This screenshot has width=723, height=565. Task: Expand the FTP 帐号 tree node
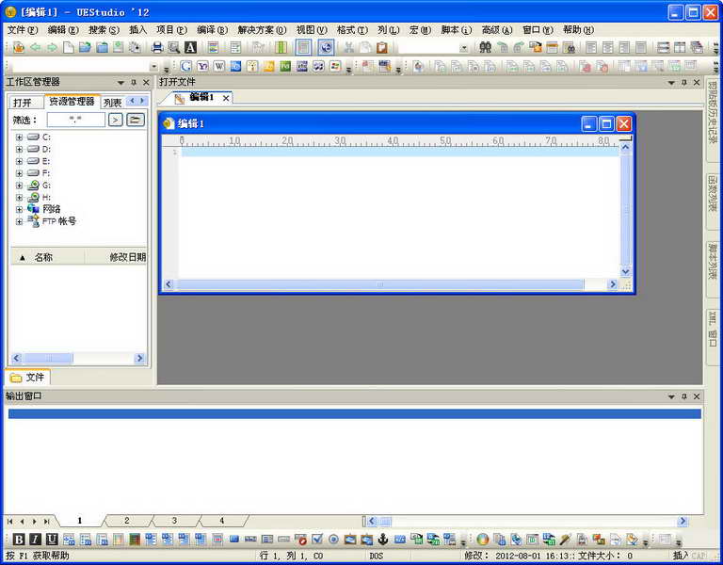pos(19,221)
